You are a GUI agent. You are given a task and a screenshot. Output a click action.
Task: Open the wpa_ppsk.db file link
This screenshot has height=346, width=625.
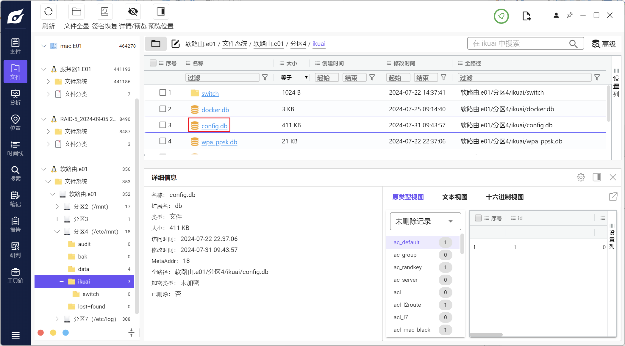click(219, 142)
